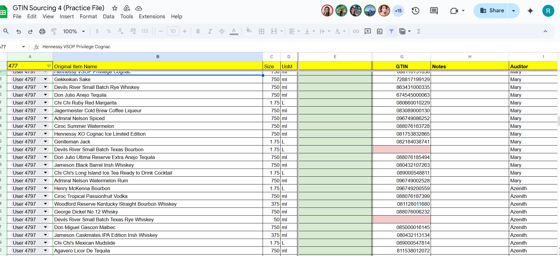The height and width of the screenshot is (256, 560).
Task: Click the insert link icon
Action: click(x=356, y=31)
